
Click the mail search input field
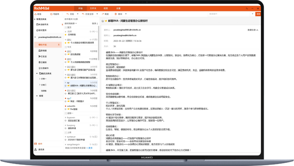click(x=229, y=14)
